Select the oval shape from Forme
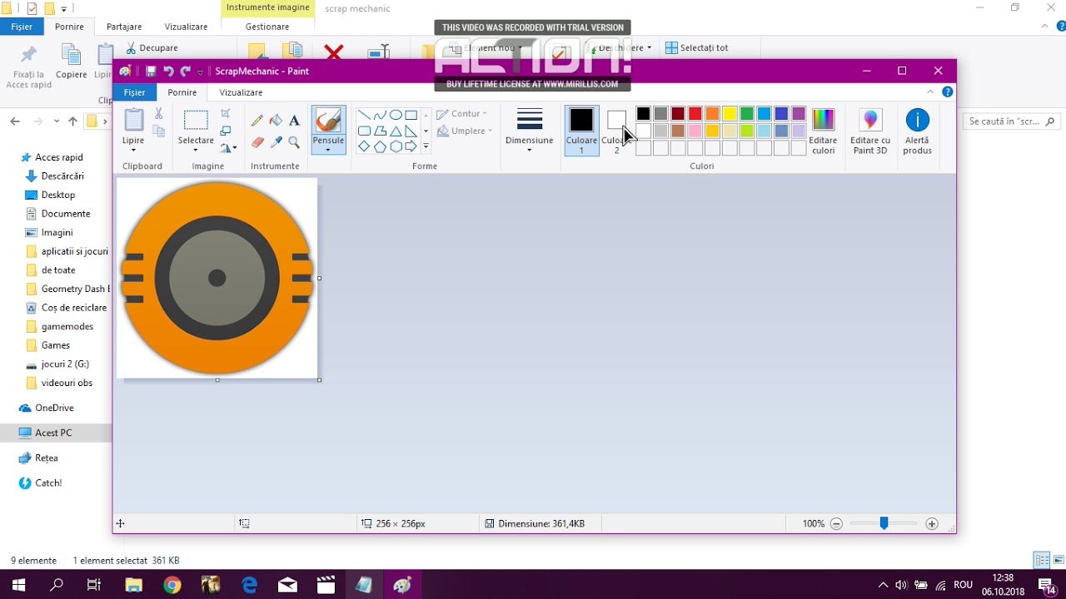 396,114
